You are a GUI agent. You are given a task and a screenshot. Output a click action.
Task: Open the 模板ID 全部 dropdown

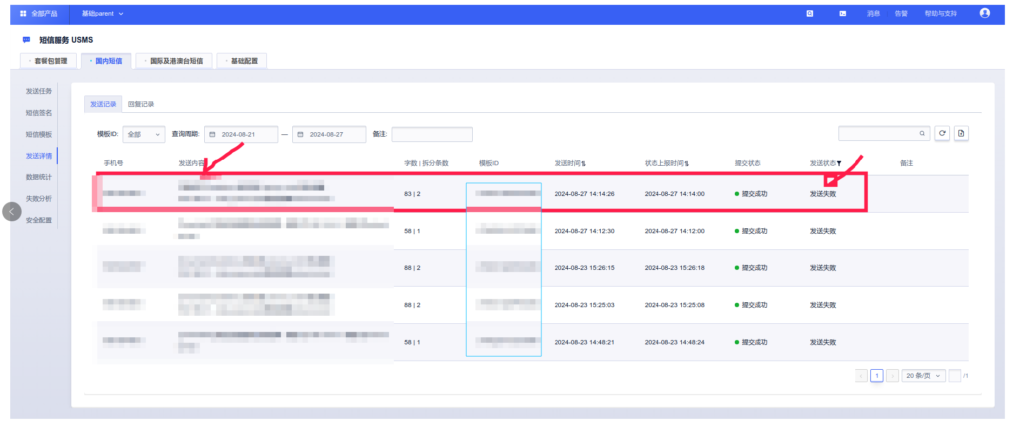point(144,134)
